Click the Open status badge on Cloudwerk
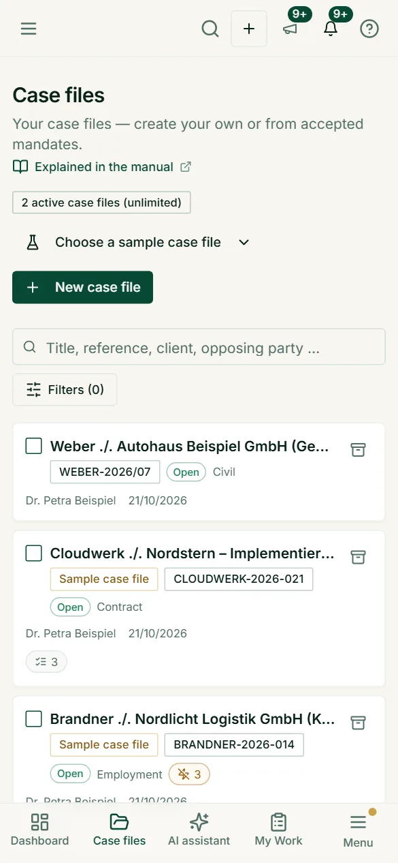This screenshot has height=863, width=398. pyautogui.click(x=70, y=607)
